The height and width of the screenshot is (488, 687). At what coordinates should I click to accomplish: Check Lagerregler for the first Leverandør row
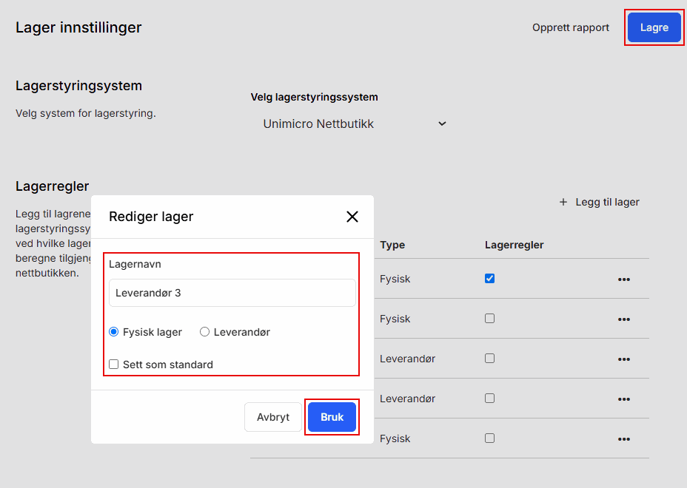pos(489,359)
